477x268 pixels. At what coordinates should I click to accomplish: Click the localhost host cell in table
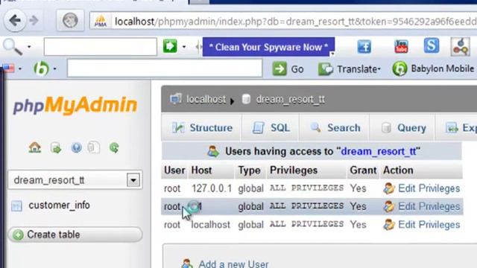pyautogui.click(x=210, y=225)
